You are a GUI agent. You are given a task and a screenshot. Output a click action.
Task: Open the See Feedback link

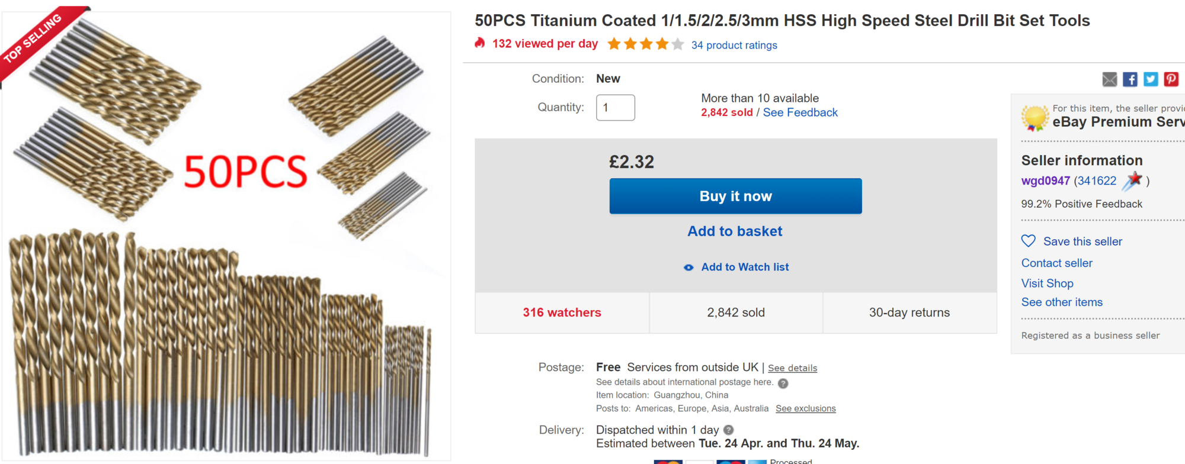click(800, 112)
